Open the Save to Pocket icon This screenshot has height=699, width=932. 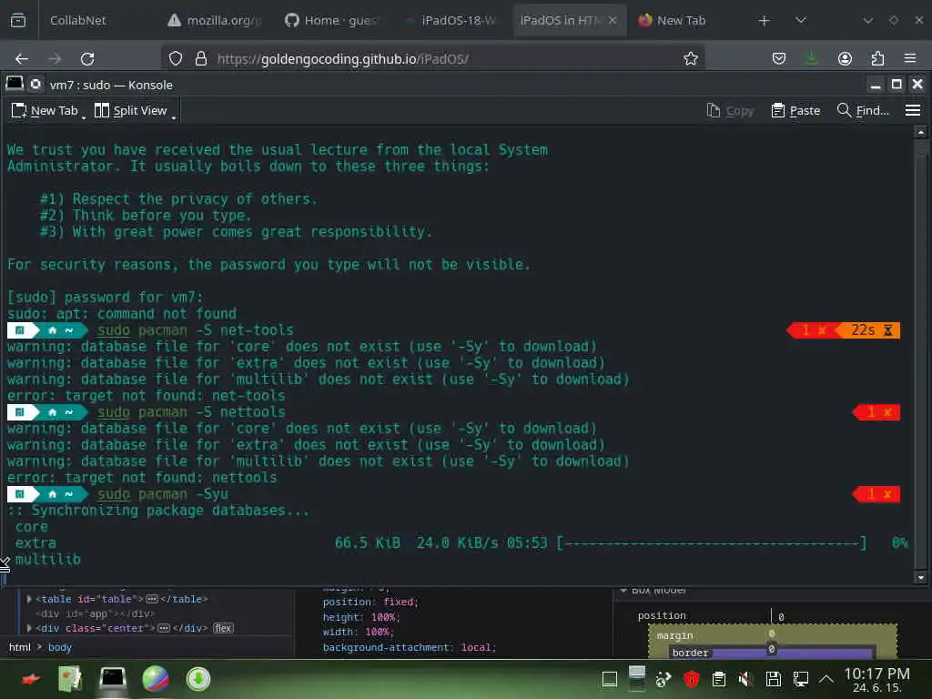[779, 58]
